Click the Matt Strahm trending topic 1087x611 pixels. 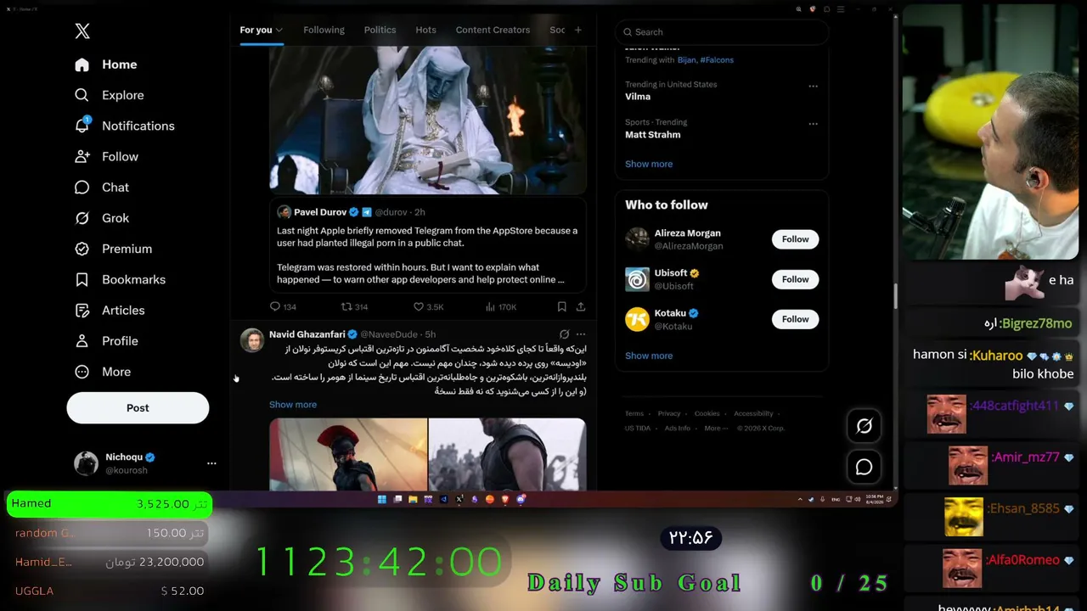point(652,134)
